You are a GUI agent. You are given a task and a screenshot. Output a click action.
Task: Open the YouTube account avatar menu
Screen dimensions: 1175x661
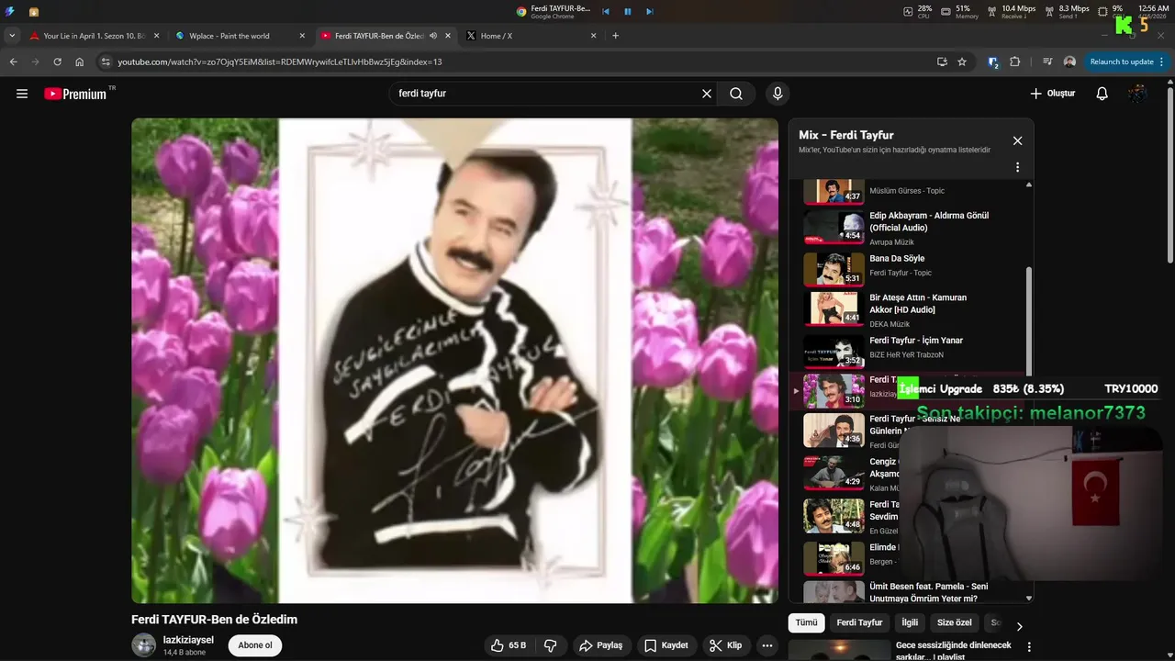click(x=1137, y=94)
